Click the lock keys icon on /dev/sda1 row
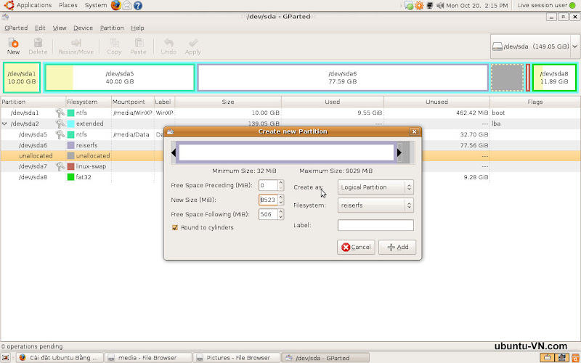The height and width of the screenshot is (363, 581). click(x=60, y=113)
